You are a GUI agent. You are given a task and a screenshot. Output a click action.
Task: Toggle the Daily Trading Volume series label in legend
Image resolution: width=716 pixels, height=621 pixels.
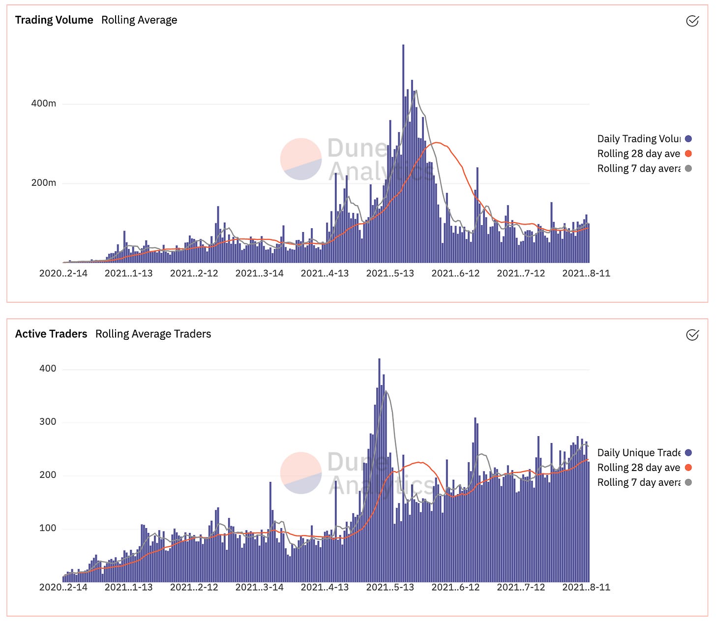(x=638, y=139)
